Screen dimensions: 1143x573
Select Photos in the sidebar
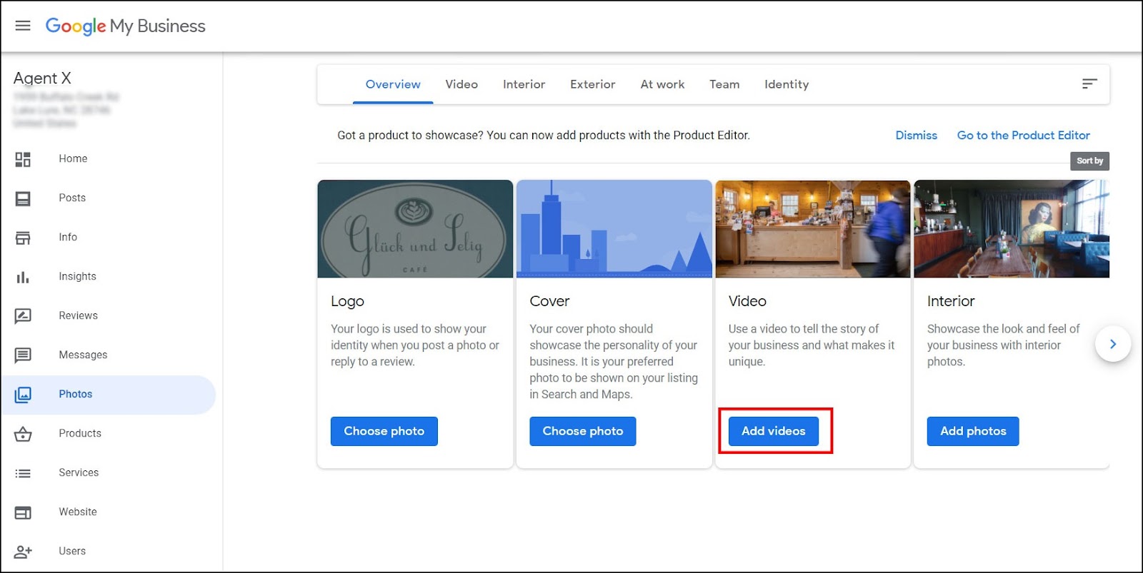click(76, 395)
